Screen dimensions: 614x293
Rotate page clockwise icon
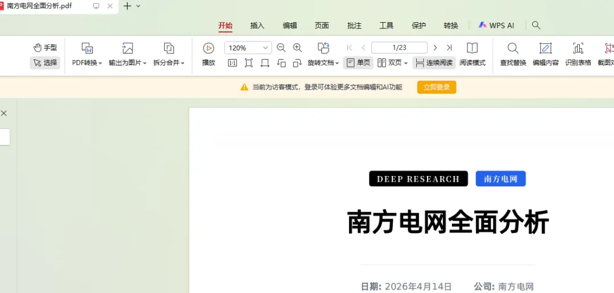tap(297, 62)
